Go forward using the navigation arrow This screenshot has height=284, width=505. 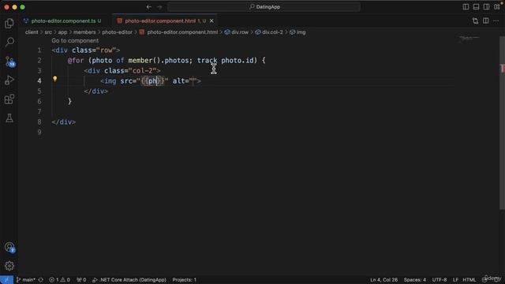[x=159, y=7]
